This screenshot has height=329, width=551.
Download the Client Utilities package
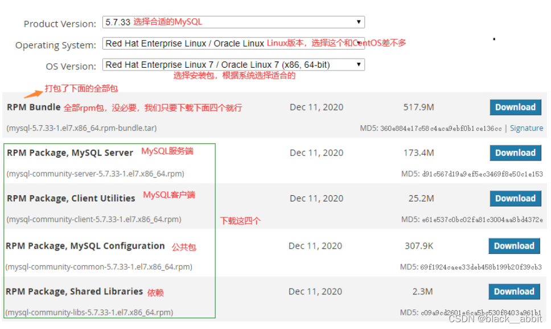tap(515, 198)
